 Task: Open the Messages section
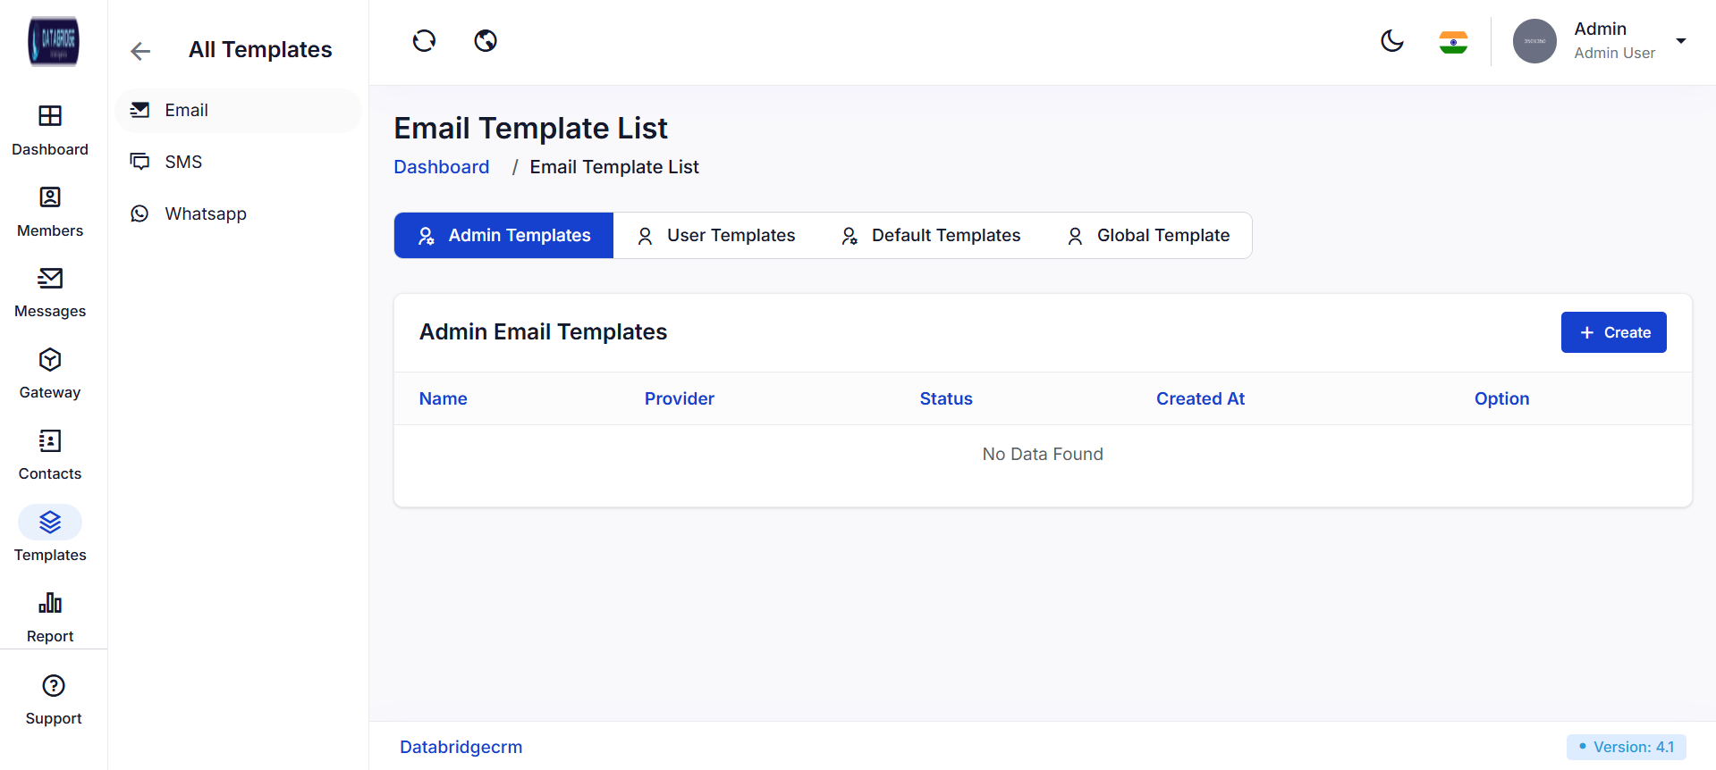pos(50,279)
